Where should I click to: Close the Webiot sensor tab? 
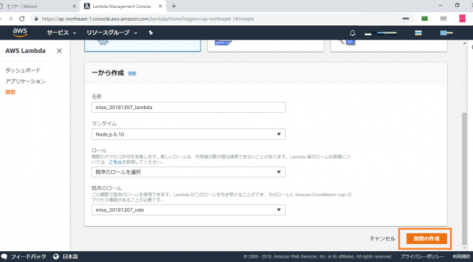pyautogui.click(x=75, y=6)
